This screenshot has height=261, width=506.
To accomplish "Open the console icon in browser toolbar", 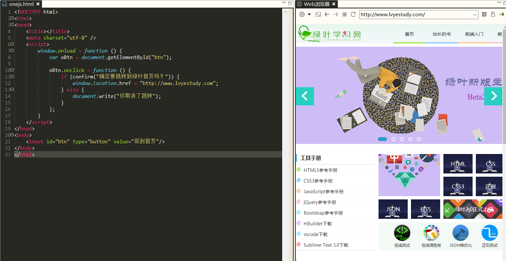I will tap(318, 14).
